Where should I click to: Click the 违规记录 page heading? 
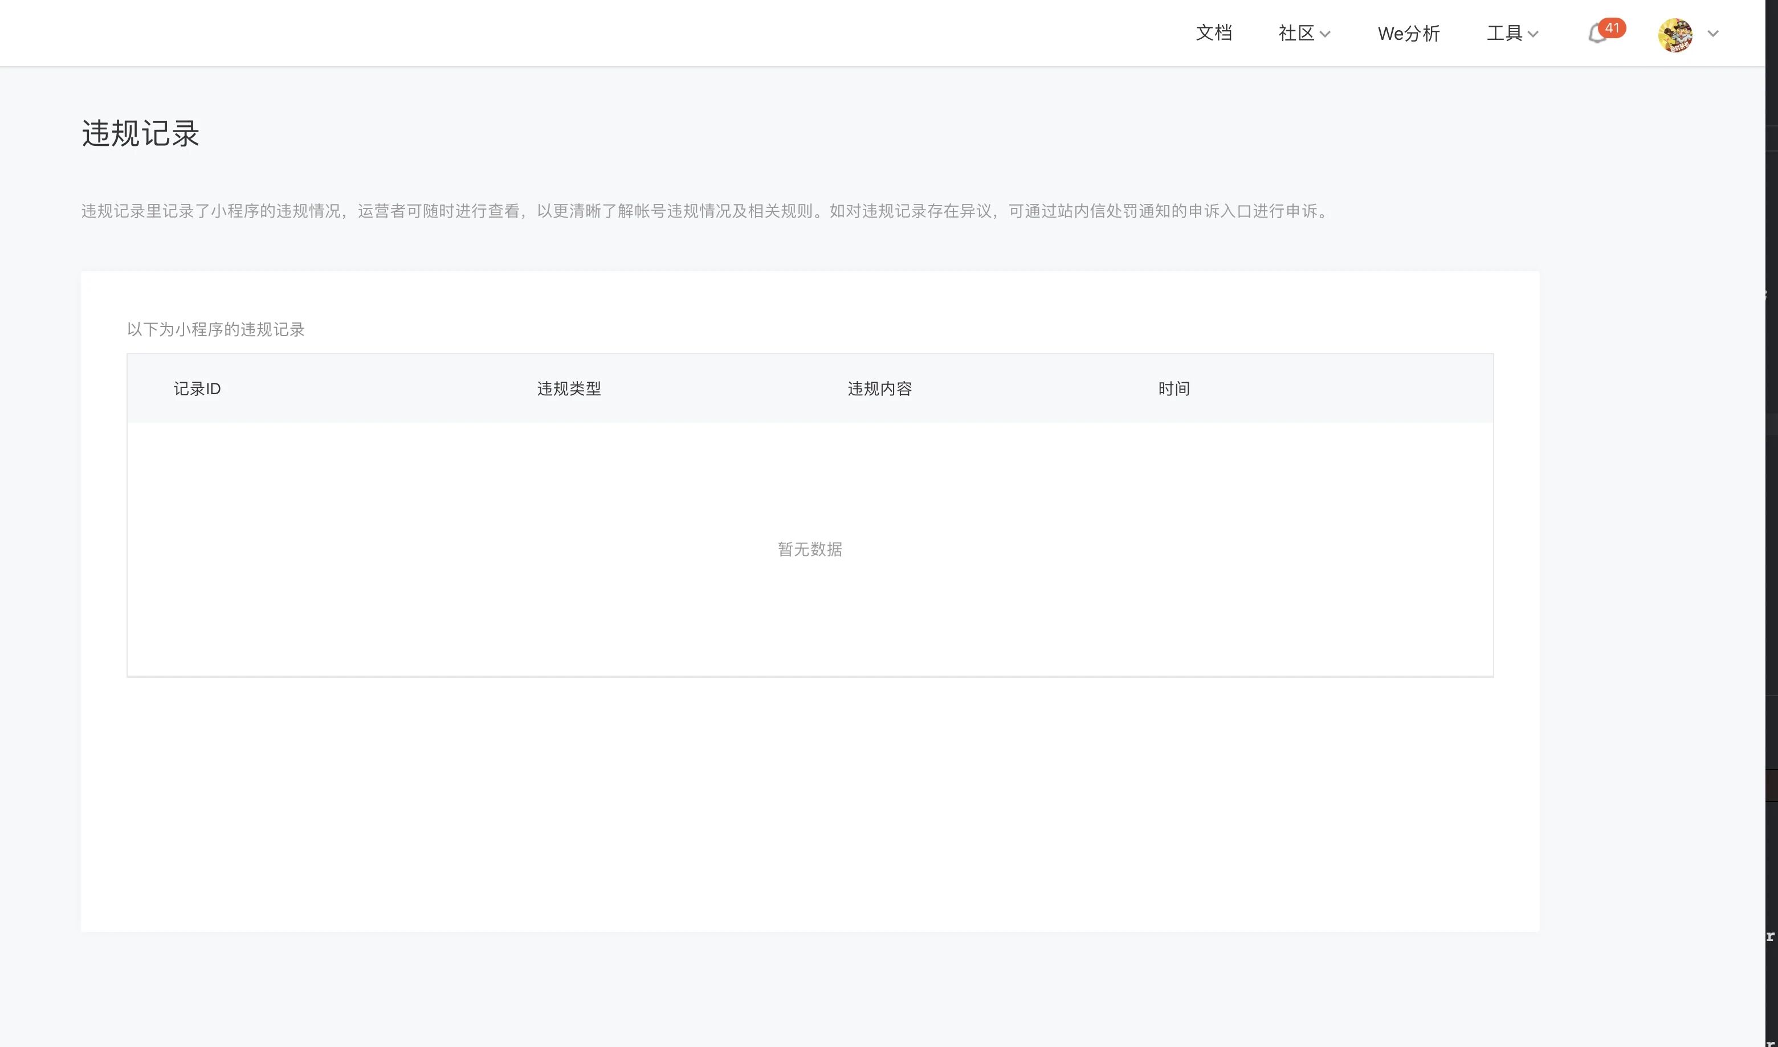click(x=140, y=133)
